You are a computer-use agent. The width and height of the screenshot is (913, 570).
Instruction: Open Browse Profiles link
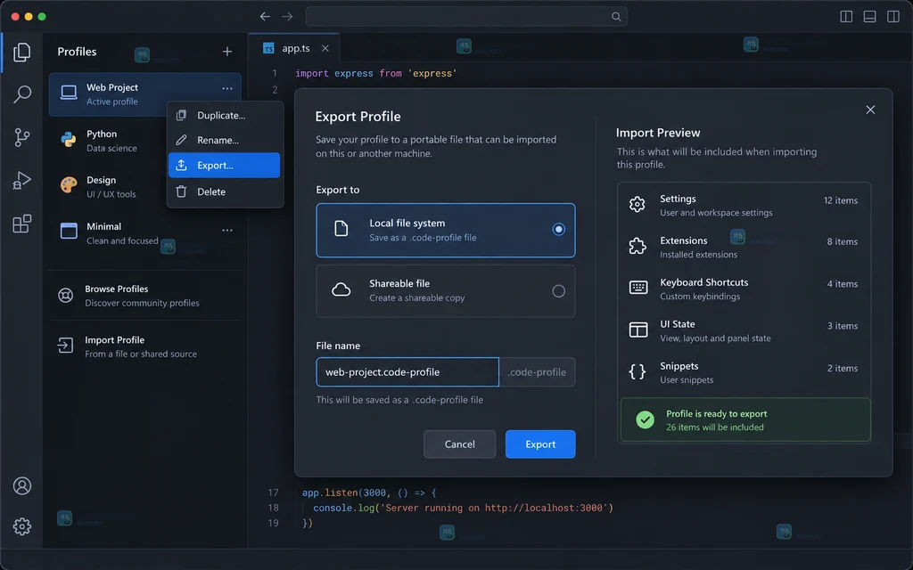click(144, 296)
